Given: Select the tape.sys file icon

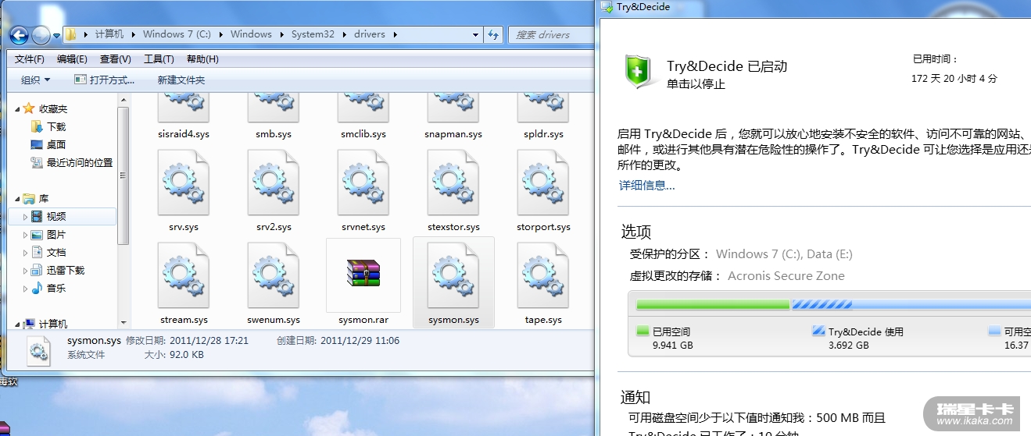Looking at the screenshot, I should coord(543,275).
